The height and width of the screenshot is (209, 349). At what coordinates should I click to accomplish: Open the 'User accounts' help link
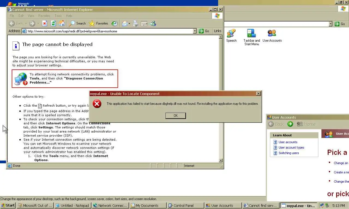pyautogui.click(x=288, y=142)
